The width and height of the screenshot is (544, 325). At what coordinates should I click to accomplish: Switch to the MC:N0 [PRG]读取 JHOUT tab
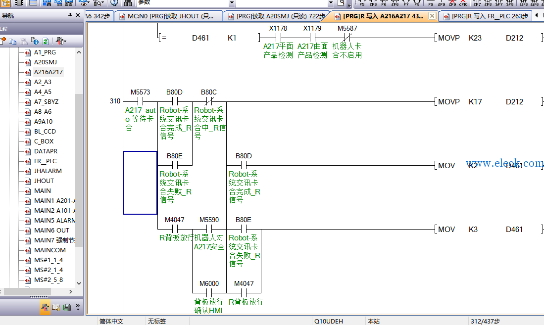point(169,16)
